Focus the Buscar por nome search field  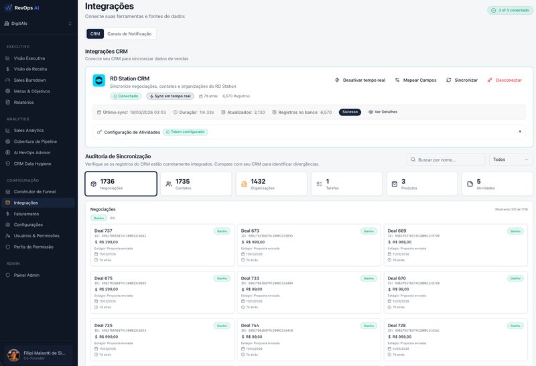(x=446, y=160)
